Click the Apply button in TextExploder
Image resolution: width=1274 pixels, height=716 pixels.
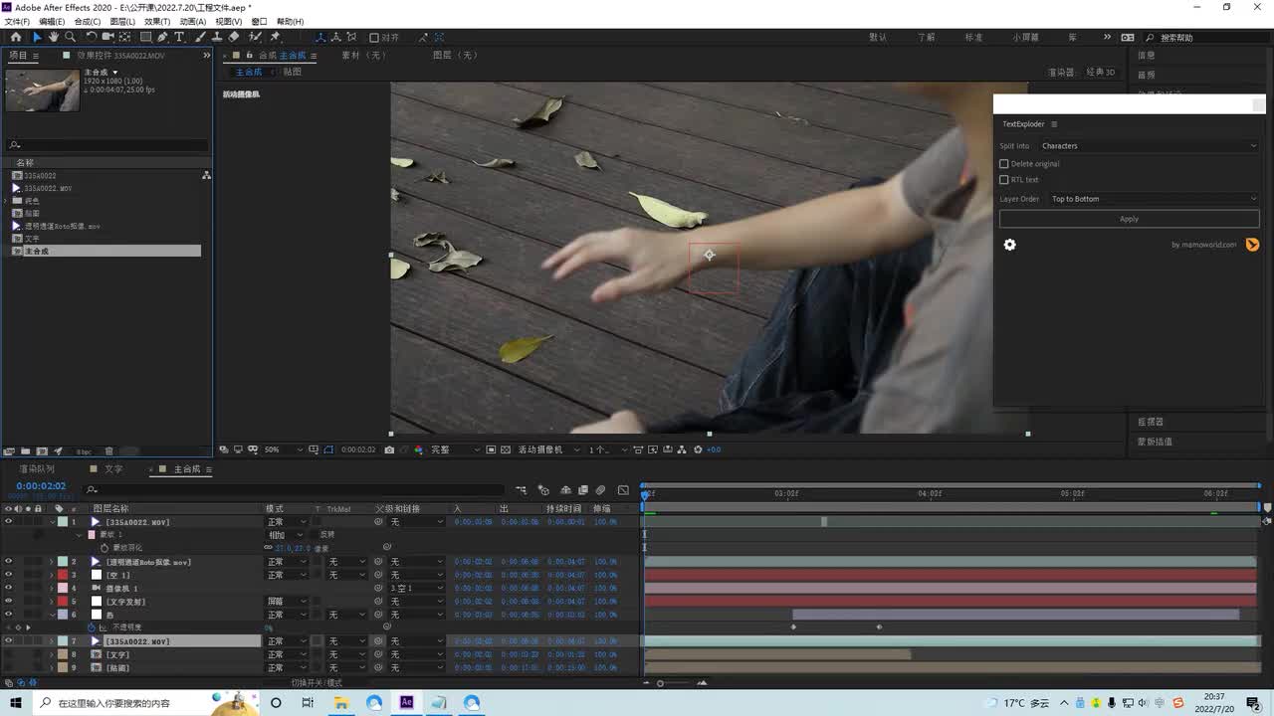(1129, 219)
